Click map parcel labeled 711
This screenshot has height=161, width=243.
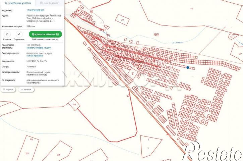(x=122, y=20)
